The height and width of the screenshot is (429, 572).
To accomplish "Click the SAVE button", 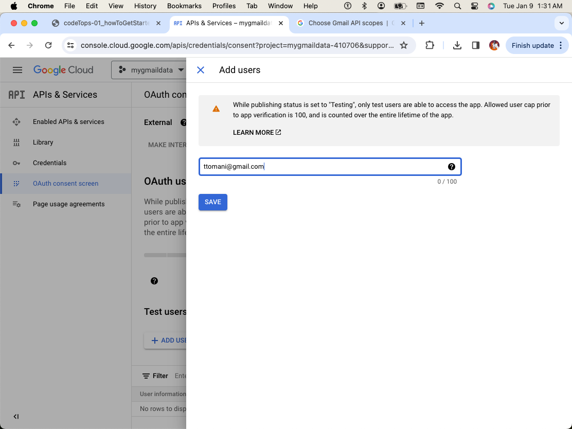I will 212,202.
